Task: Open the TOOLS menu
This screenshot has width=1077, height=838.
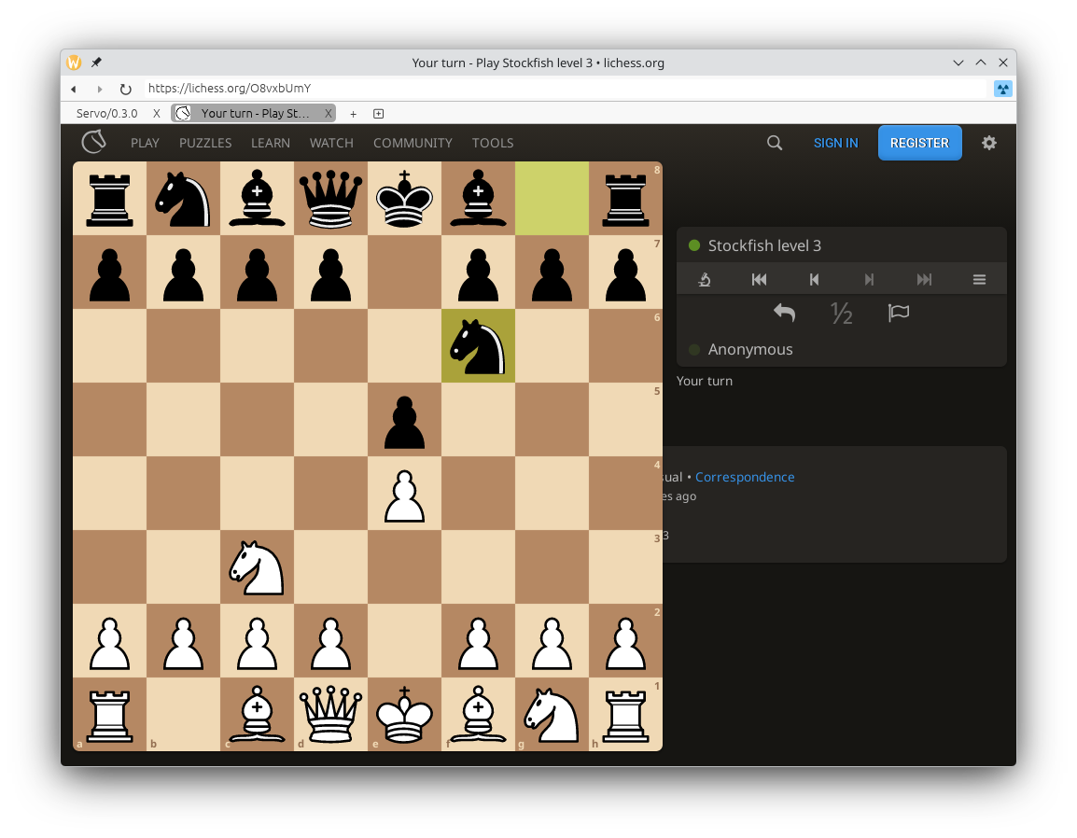Action: (493, 143)
